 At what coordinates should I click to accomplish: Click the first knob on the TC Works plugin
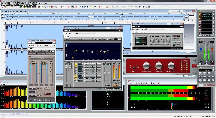[152, 41]
